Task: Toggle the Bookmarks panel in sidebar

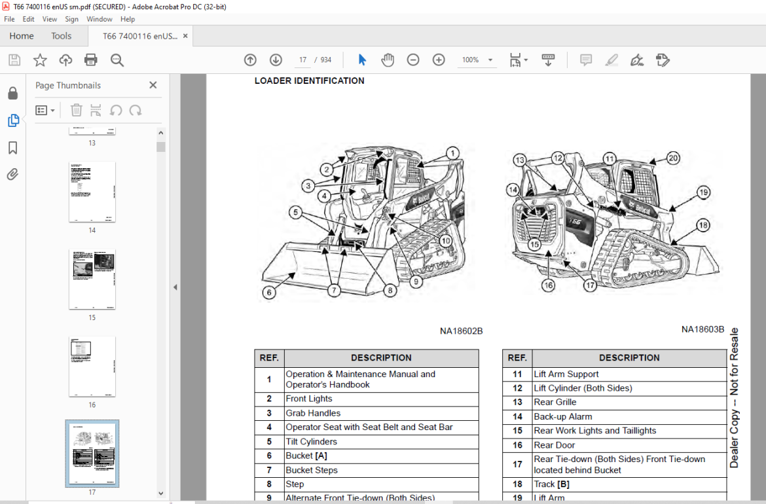Action: coord(12,147)
